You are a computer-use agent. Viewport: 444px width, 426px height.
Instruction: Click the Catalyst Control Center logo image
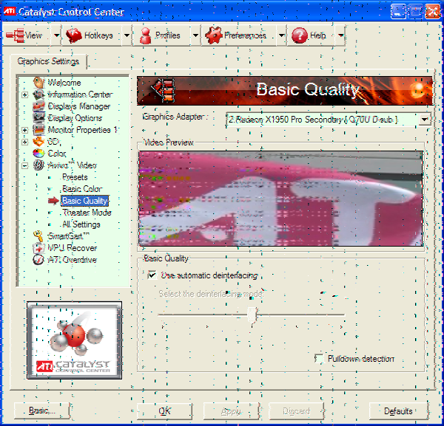(75, 340)
